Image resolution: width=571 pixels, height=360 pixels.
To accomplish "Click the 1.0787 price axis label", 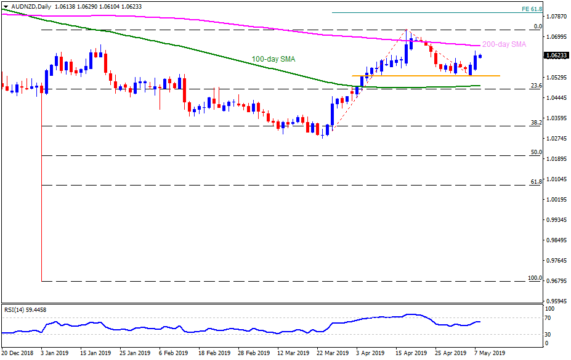I will tap(557, 17).
